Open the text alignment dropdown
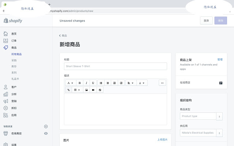Viewport: 234px width, 146px height. point(131,83)
